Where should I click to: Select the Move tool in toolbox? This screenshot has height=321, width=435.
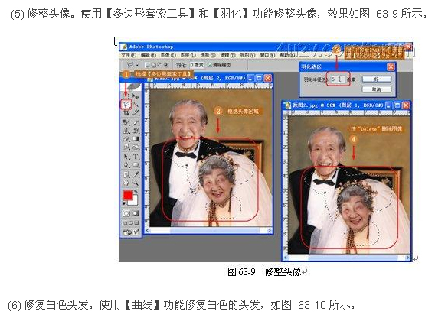point(136,96)
